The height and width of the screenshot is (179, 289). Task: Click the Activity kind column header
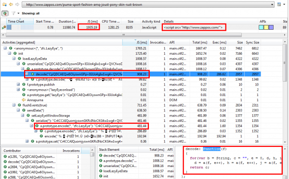[x=151, y=21]
